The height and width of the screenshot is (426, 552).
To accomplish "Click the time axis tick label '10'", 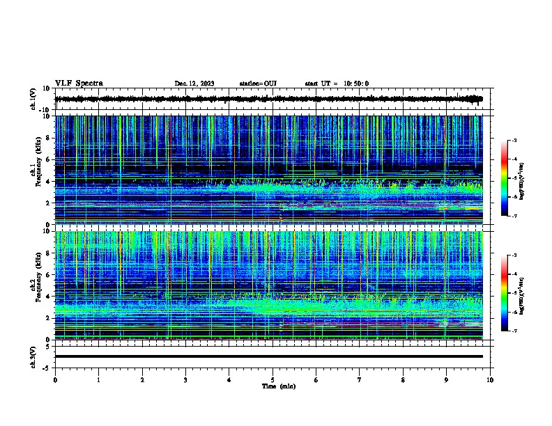I will [x=490, y=380].
